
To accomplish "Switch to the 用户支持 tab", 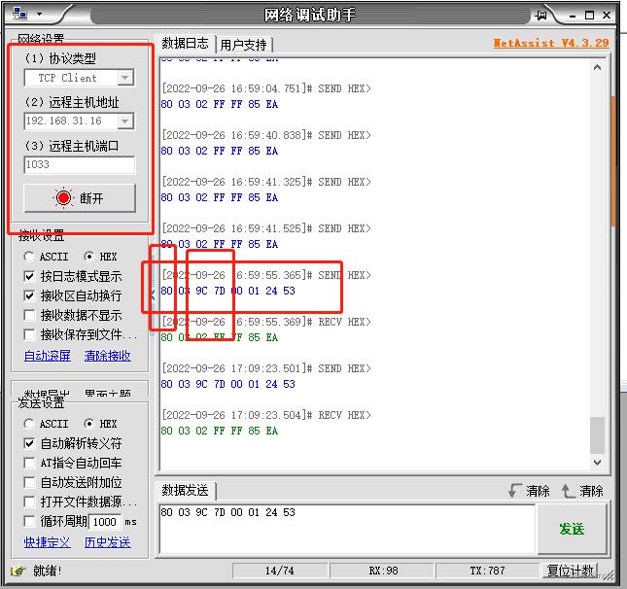I will (244, 45).
